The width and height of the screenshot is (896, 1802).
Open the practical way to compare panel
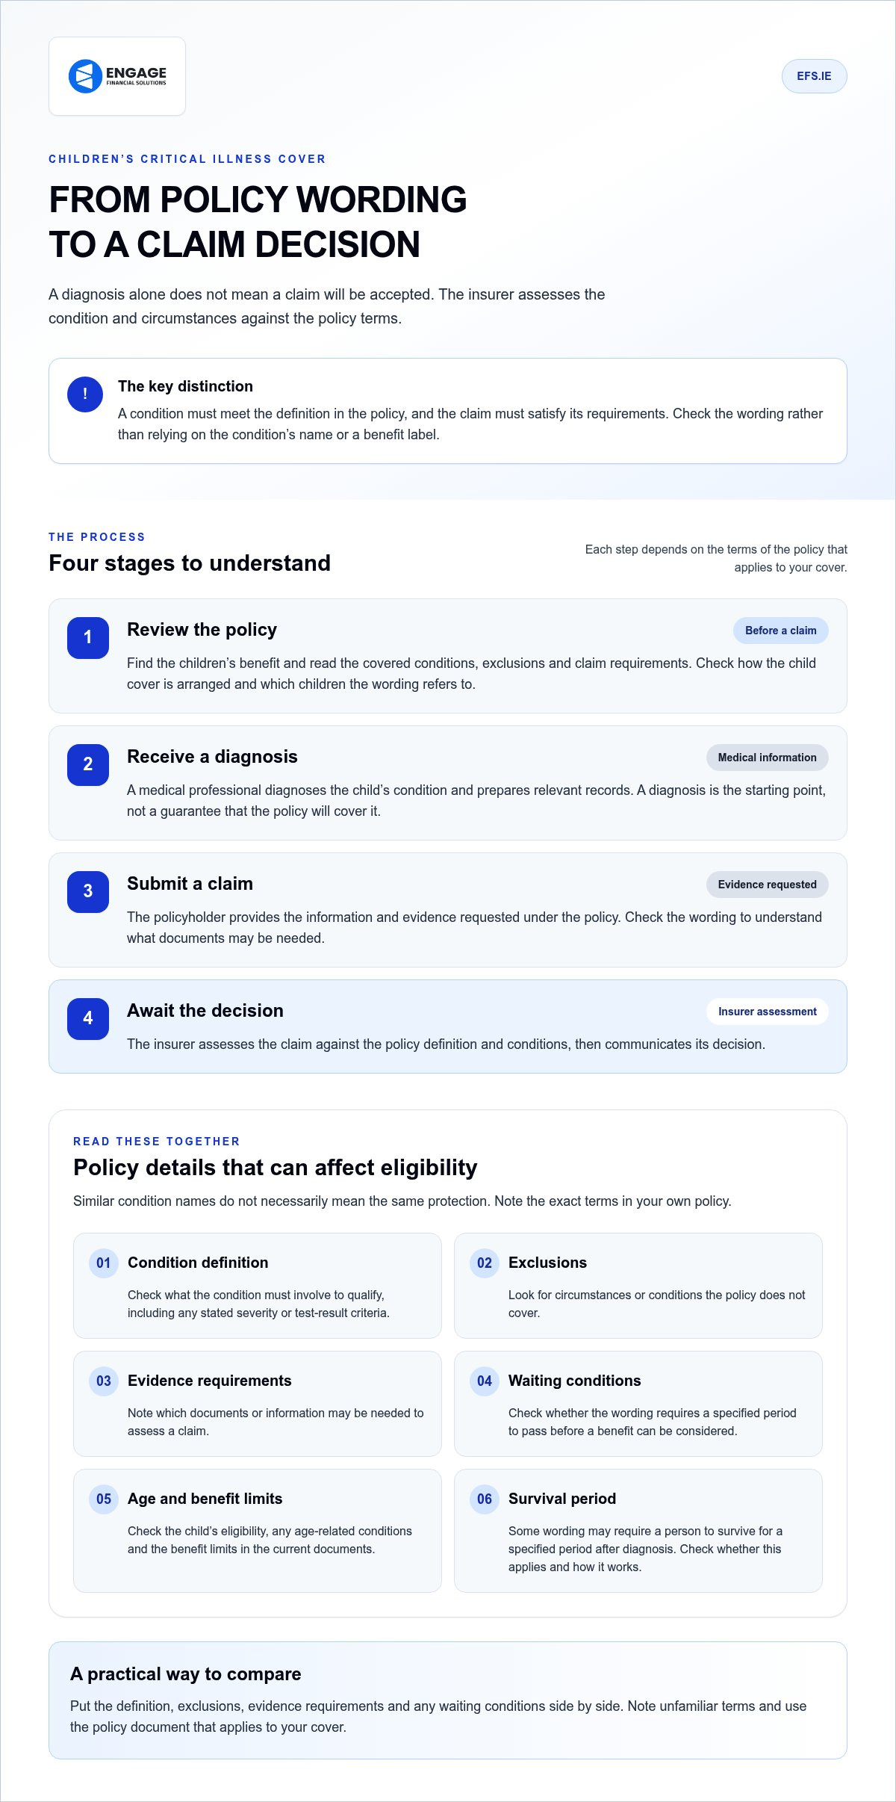click(448, 1700)
